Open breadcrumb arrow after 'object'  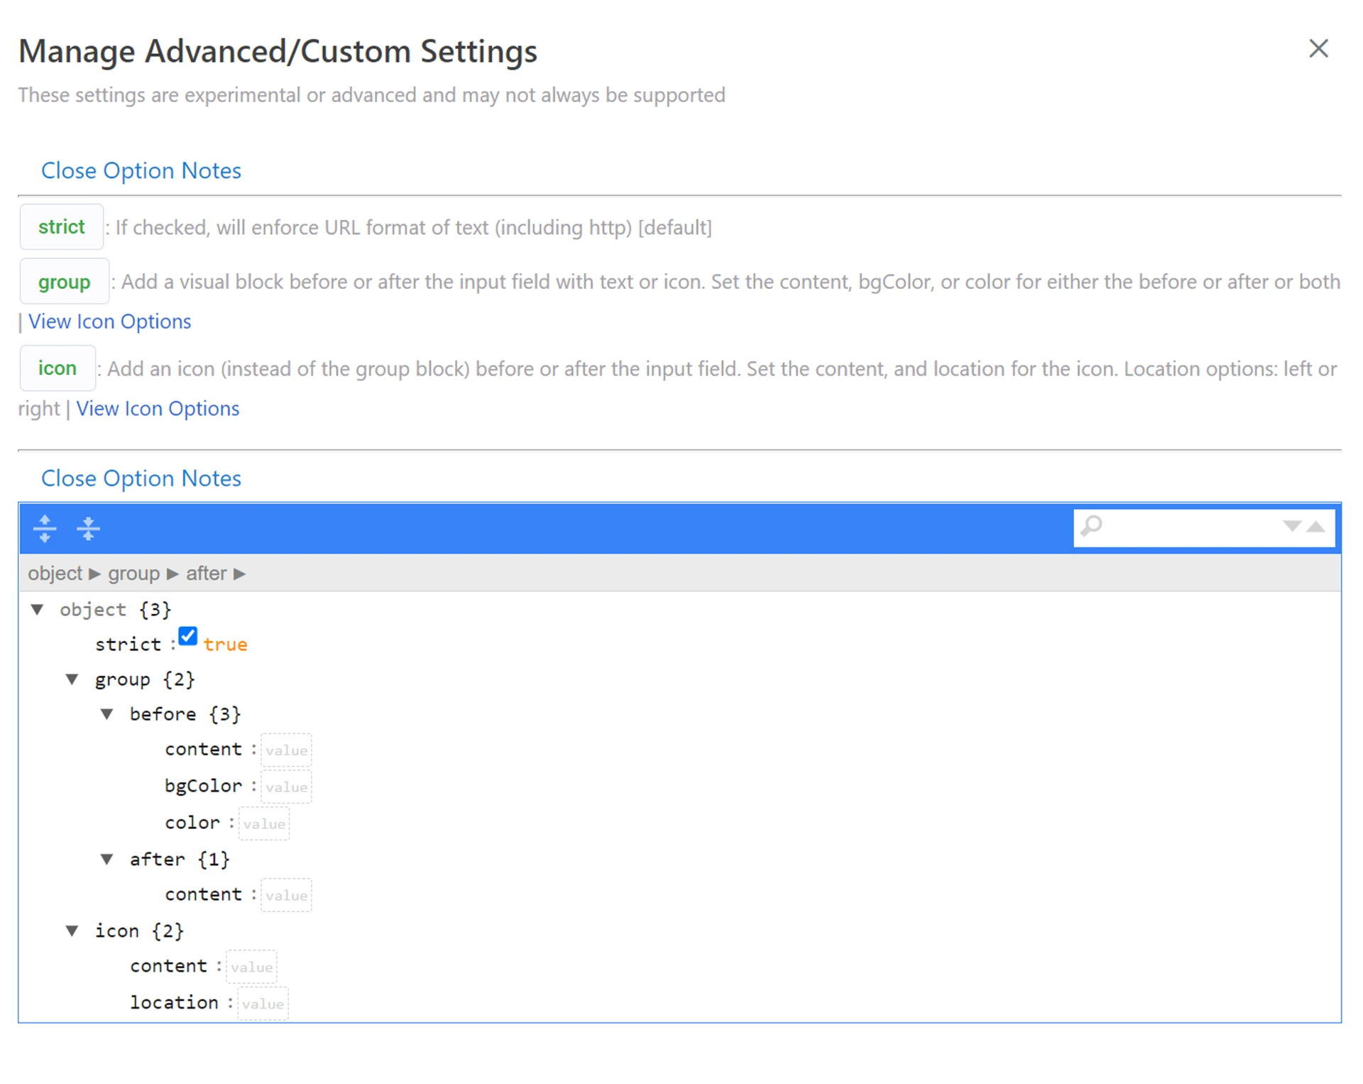pyautogui.click(x=95, y=574)
